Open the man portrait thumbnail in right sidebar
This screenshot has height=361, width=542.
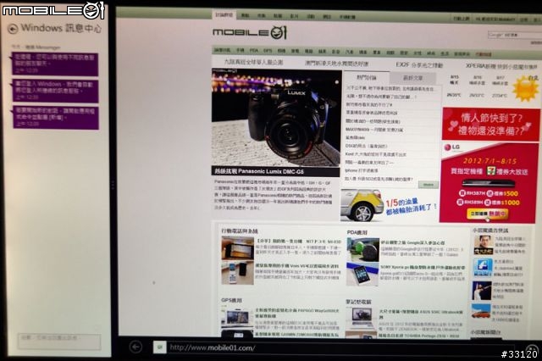[483, 245]
